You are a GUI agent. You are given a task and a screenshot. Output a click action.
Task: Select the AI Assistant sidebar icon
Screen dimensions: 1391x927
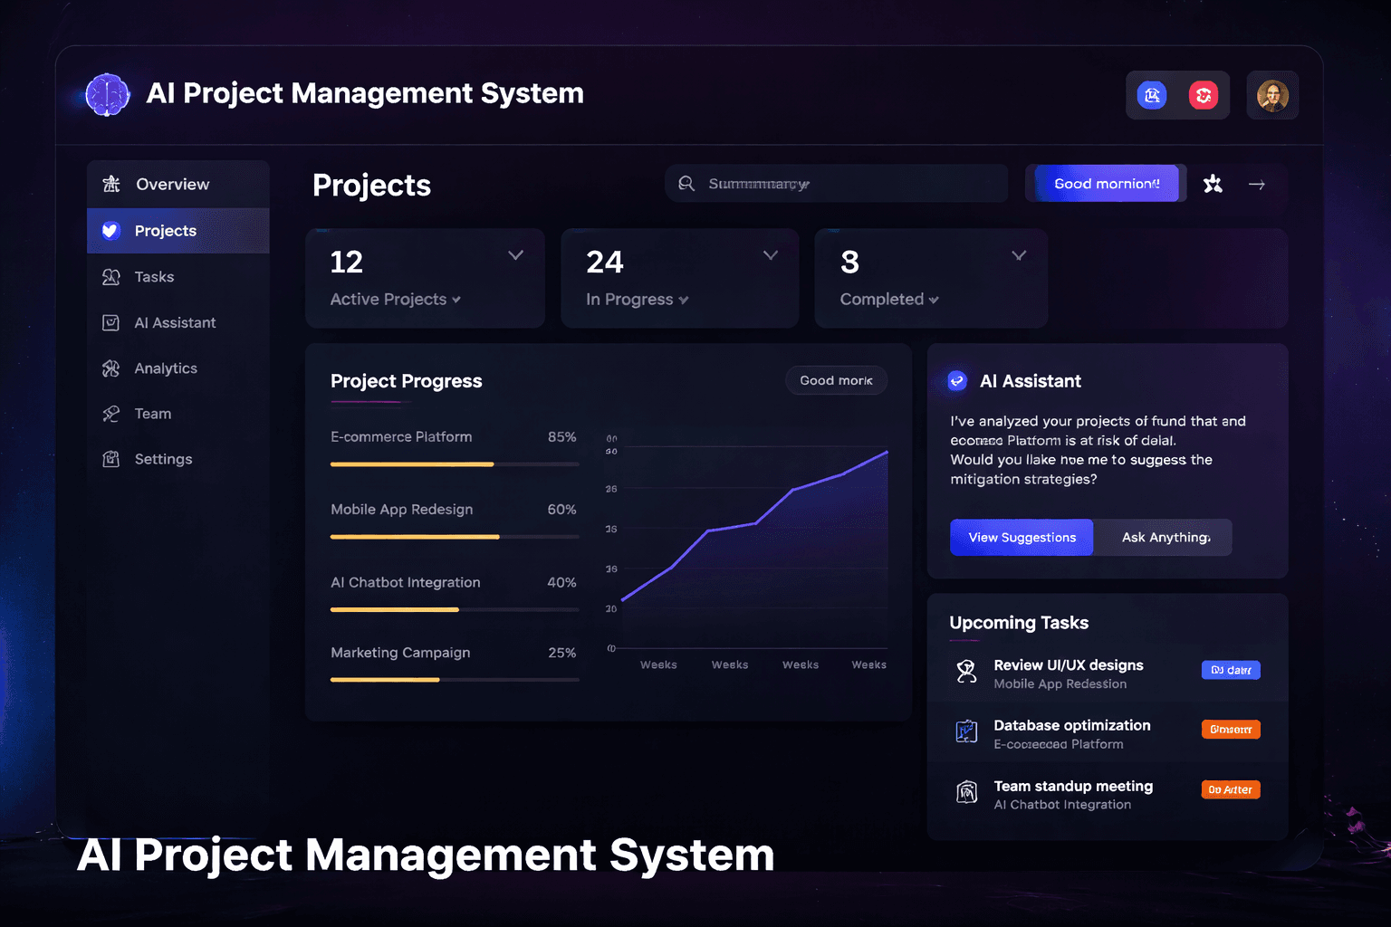[x=110, y=322]
